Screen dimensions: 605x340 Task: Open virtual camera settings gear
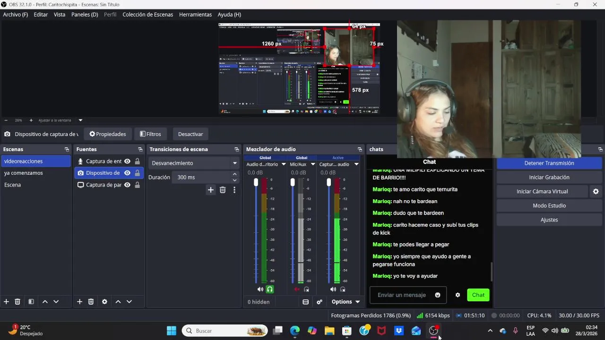point(596,191)
